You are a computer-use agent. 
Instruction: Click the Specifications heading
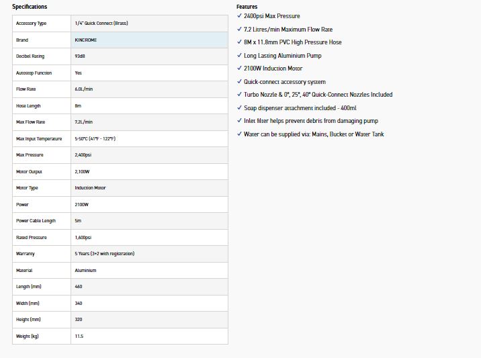tap(30, 7)
